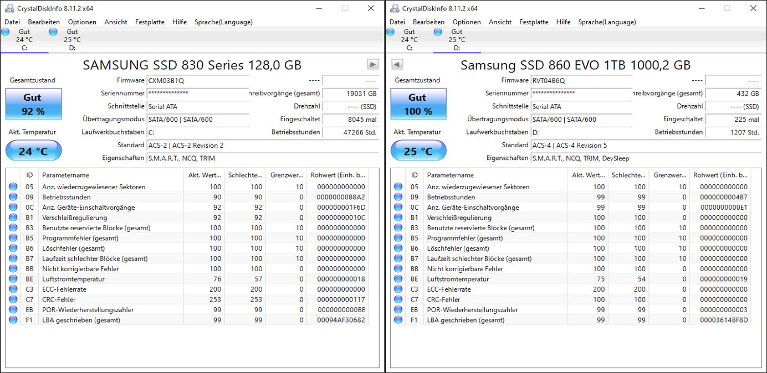The width and height of the screenshot is (767, 373).
Task: Click blue orb for Luftstromtemperatur in left window
Action: coord(13,279)
